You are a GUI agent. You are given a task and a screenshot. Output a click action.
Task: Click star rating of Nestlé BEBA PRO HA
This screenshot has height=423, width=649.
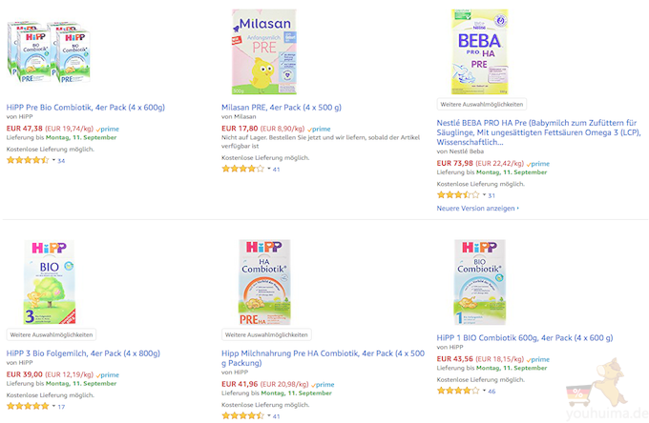point(457,194)
